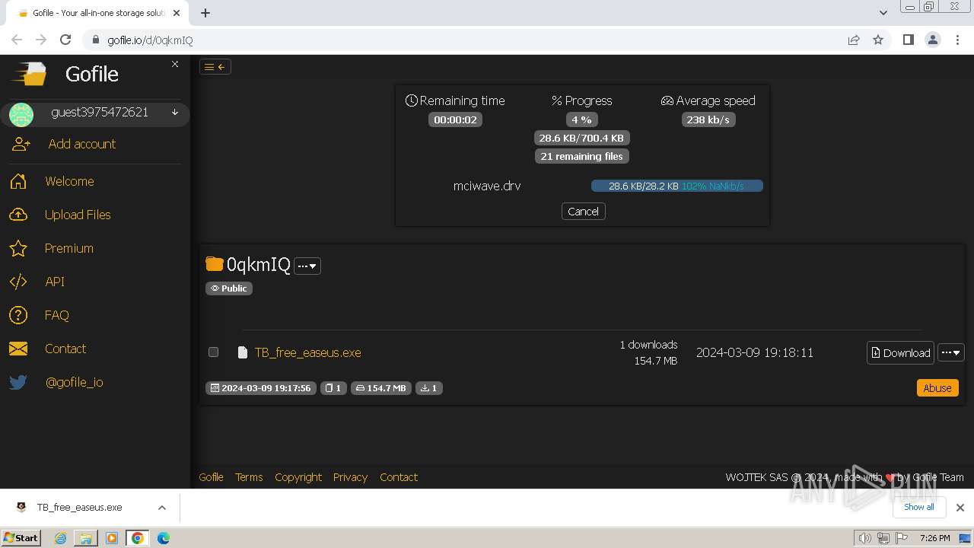Viewport: 974px width, 548px height.
Task: Reload the gofile.io page
Action: point(65,40)
